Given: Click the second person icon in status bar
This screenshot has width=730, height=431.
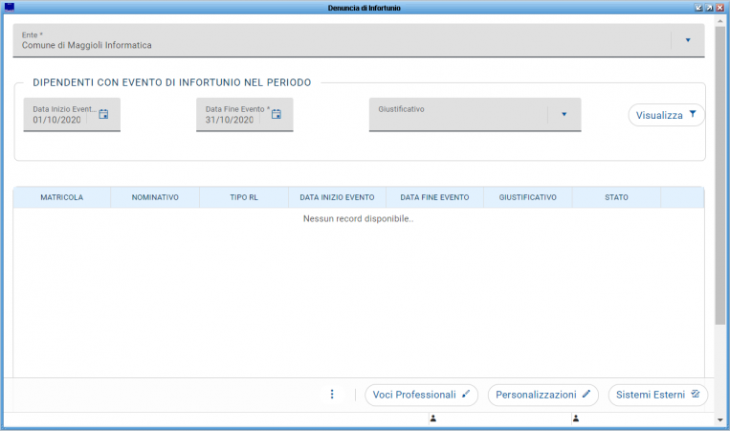Looking at the screenshot, I should 576,419.
